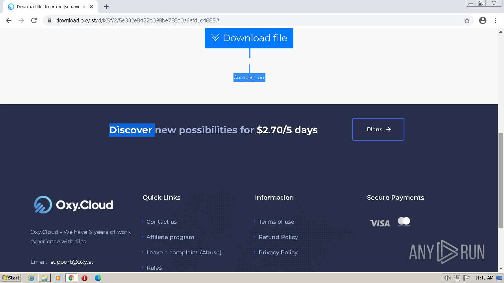The height and width of the screenshot is (283, 504).
Task: Click the Show desktop tray icon
Action: [x=500, y=278]
